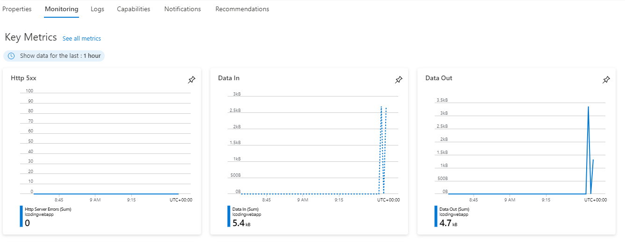The width and height of the screenshot is (625, 242).
Task: Click the 2.5kB label on Data In axis
Action: click(x=235, y=111)
